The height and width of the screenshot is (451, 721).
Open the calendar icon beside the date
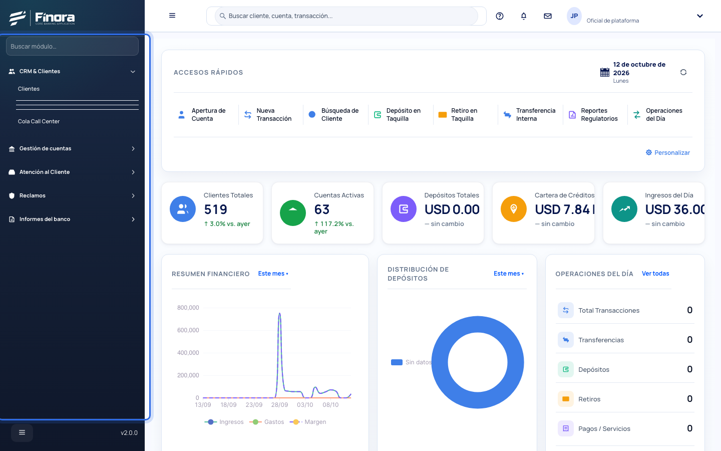pos(605,72)
